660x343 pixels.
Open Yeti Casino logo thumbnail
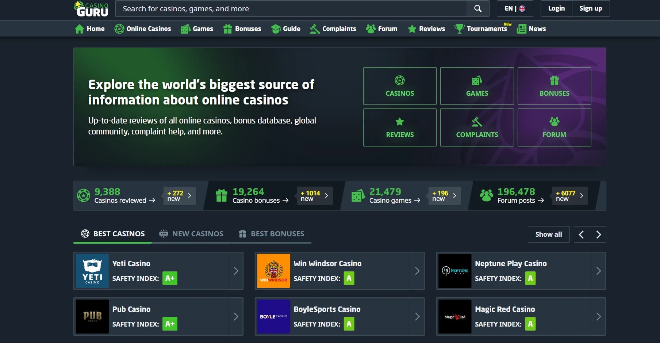tap(92, 271)
